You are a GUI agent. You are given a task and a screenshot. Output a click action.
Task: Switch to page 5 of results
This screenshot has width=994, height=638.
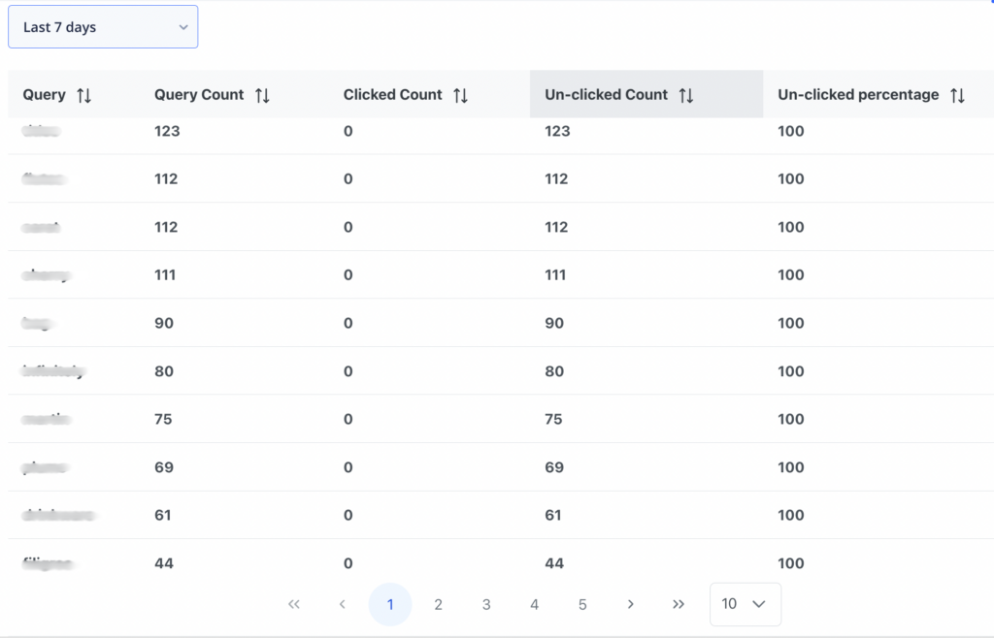click(x=582, y=604)
